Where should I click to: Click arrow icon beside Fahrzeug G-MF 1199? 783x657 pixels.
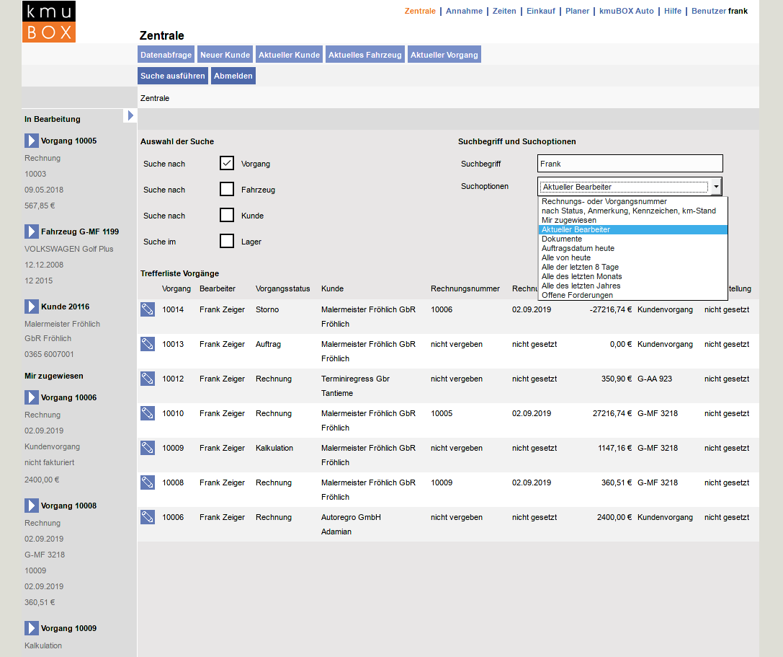click(x=32, y=232)
